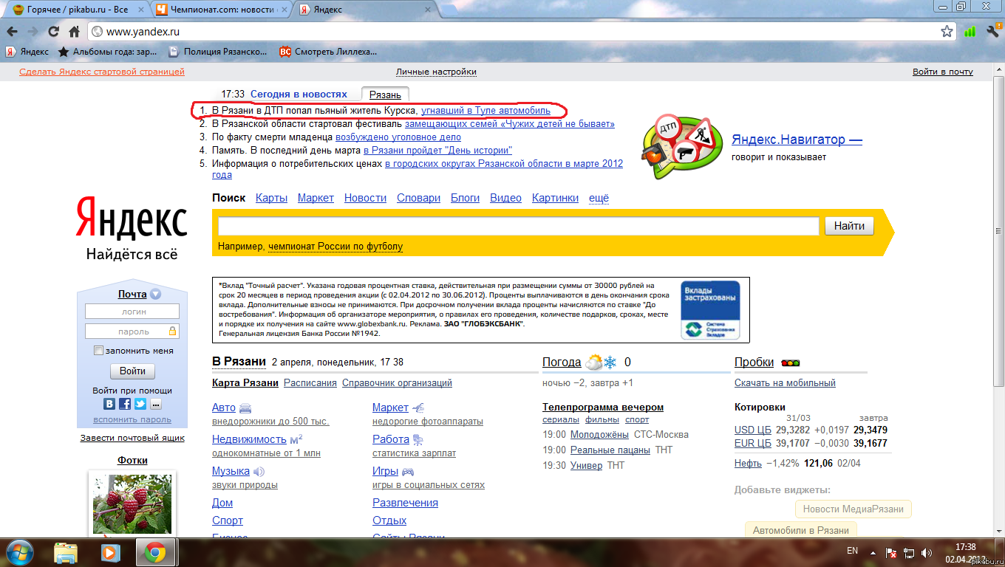Image resolution: width=1005 pixels, height=567 pixels.
Task: Click the speaker icon next to Музыка
Action: click(x=259, y=471)
